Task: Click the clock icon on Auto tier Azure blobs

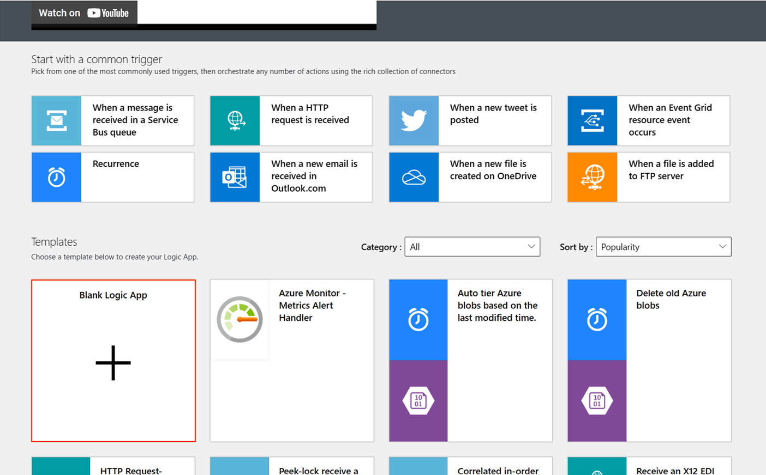Action: pos(418,319)
